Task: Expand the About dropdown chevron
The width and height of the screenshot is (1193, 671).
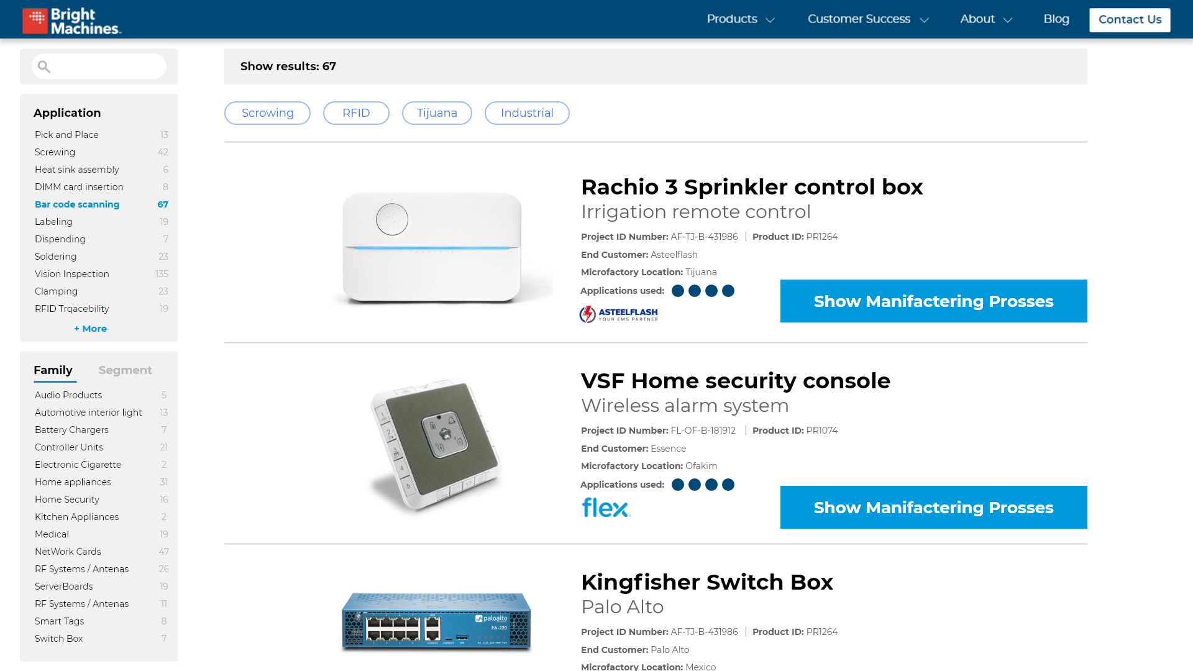Action: (1008, 20)
